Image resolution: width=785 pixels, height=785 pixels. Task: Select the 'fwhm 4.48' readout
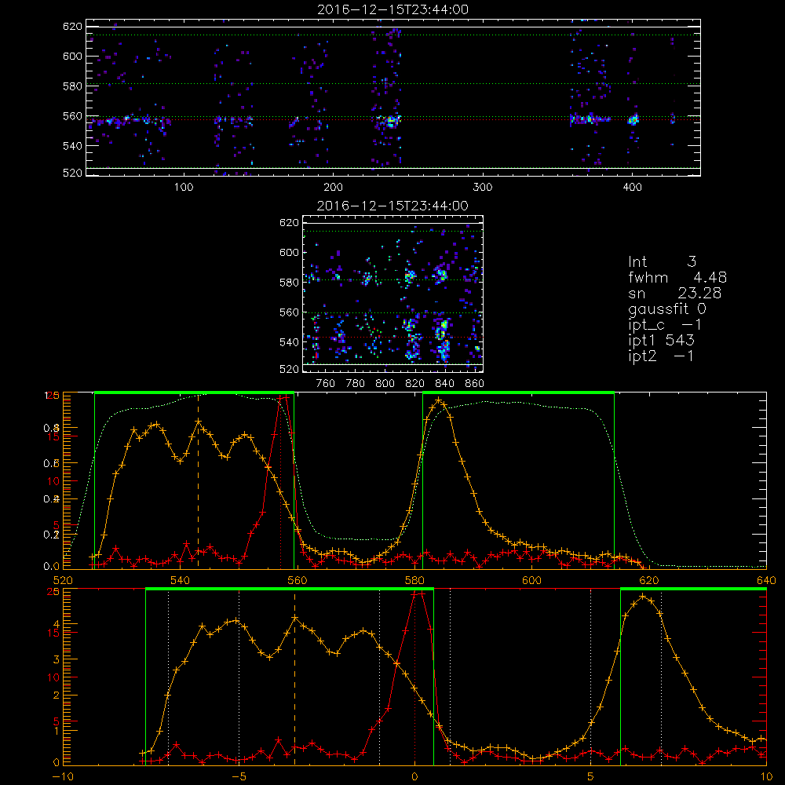pyautogui.click(x=677, y=277)
